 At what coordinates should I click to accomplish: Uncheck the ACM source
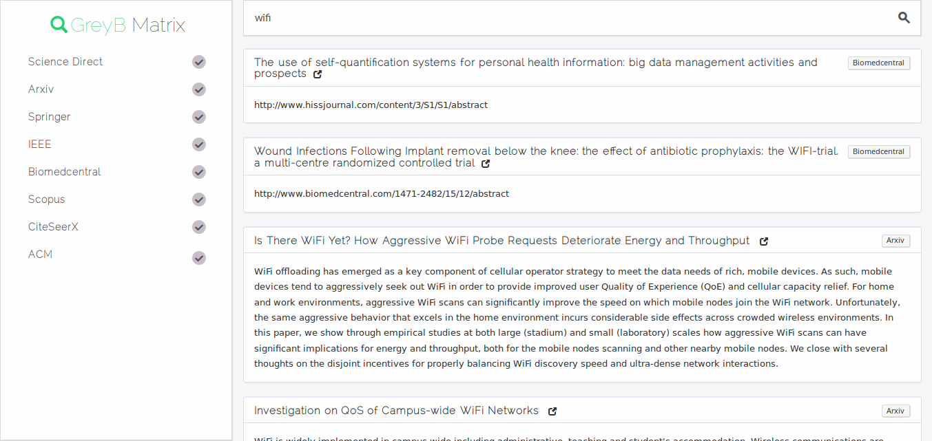199,258
